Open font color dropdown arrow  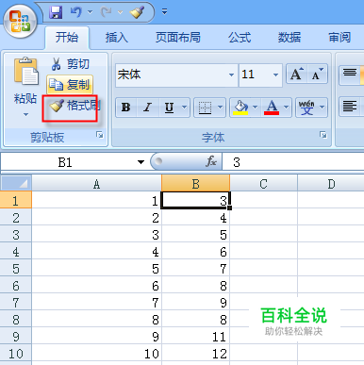pos(286,108)
